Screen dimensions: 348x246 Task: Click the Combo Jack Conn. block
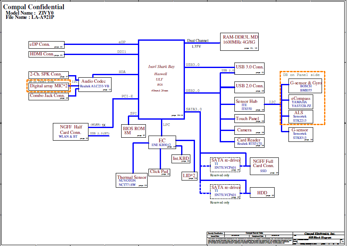pos(49,96)
